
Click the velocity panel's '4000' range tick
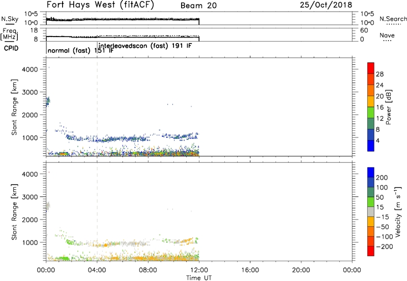(x=30, y=174)
